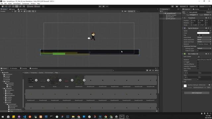The width and height of the screenshot is (212, 119).
Task: Toggle Sprite Renderer enabled checkbox
Action: [187, 28]
